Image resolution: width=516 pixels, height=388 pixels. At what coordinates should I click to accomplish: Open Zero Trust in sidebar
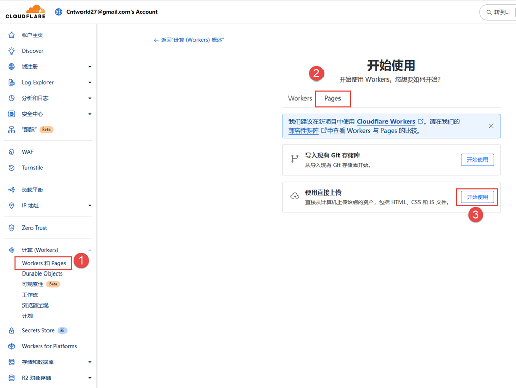coord(34,228)
